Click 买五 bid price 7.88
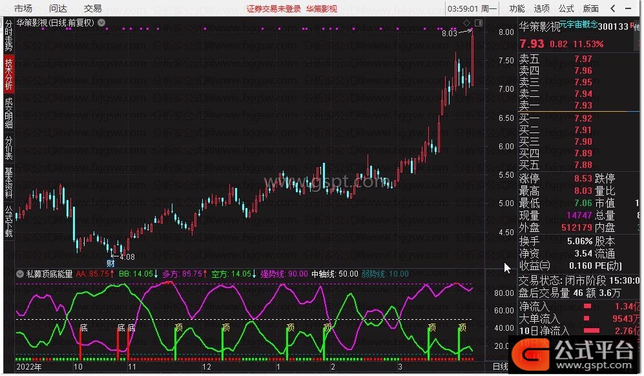This screenshot has width=644, height=376. pyautogui.click(x=583, y=165)
